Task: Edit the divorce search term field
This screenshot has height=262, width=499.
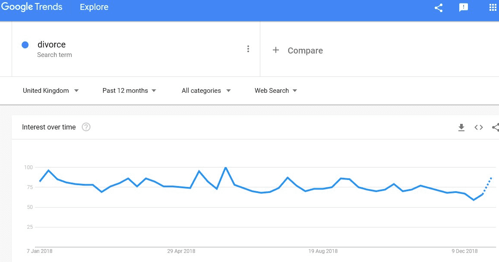Action: (x=52, y=45)
